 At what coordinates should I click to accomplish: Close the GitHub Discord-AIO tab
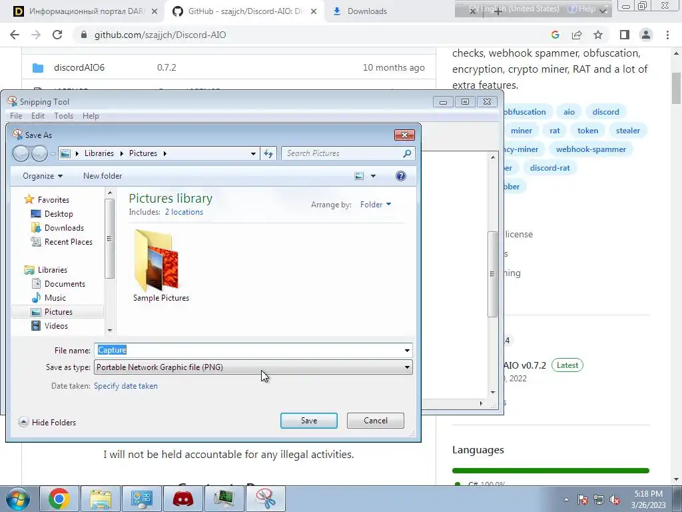[314, 11]
